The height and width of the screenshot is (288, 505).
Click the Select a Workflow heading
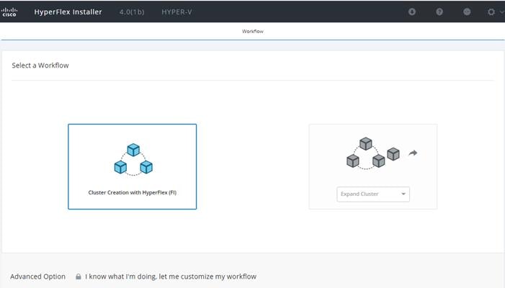40,66
